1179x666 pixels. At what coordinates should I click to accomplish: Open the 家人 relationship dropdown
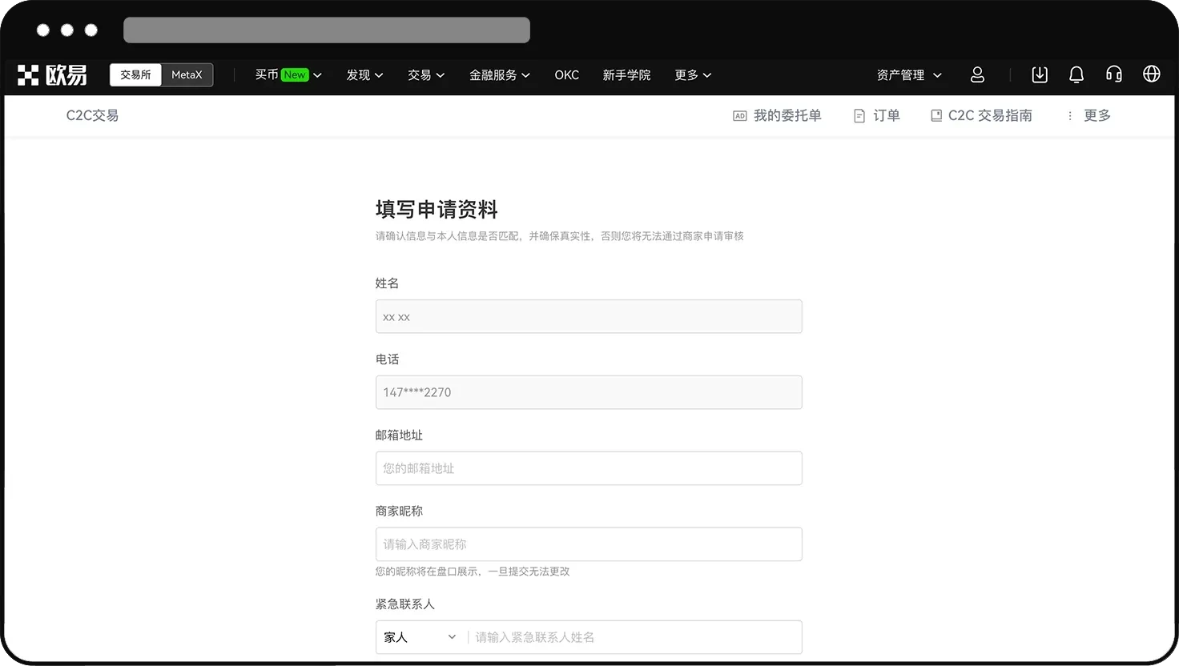(x=420, y=637)
